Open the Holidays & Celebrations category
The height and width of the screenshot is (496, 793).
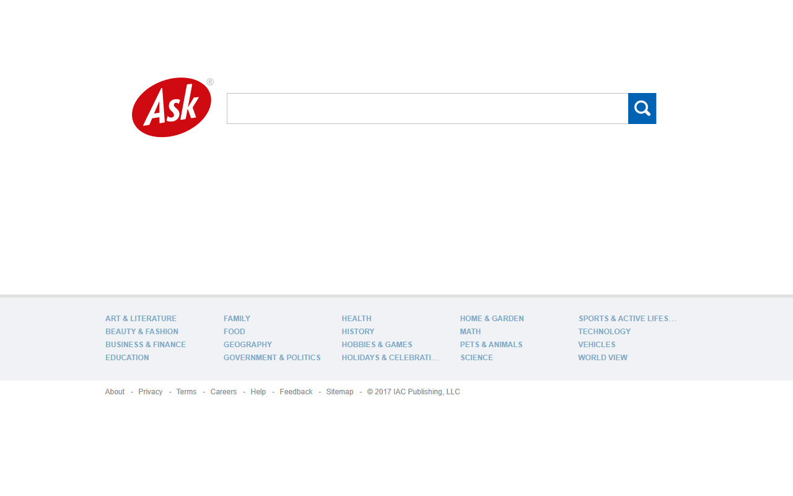[x=390, y=358]
